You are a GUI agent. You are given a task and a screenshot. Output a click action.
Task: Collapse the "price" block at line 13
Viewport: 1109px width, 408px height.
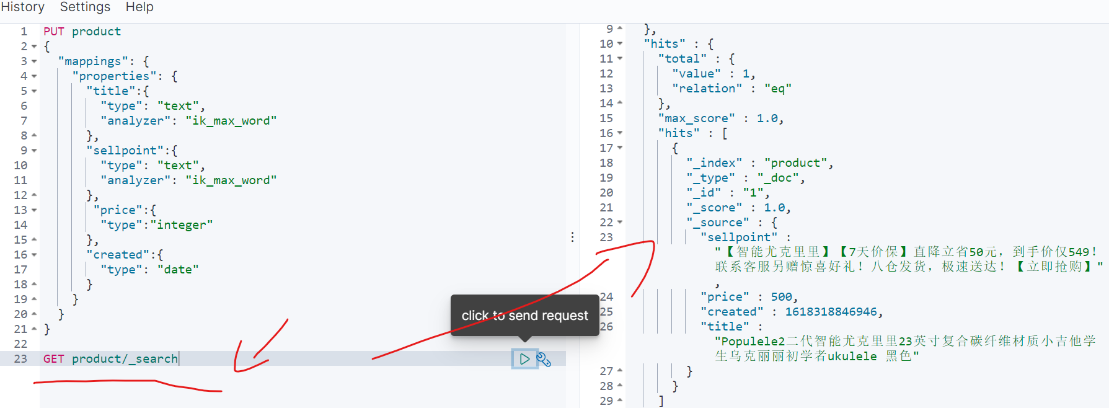(x=34, y=210)
